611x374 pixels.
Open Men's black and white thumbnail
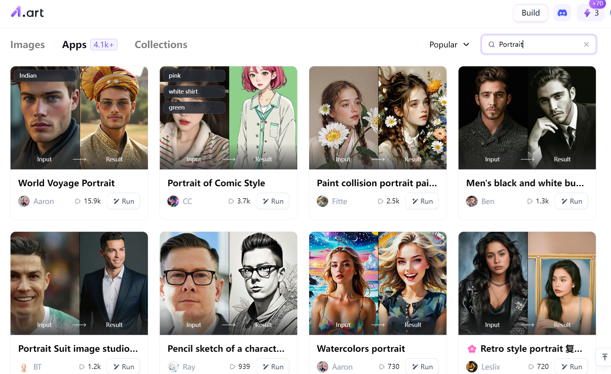[x=527, y=118]
